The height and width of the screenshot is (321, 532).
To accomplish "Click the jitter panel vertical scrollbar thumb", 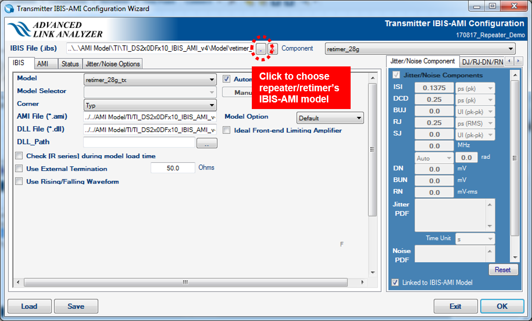I will (x=515, y=158).
